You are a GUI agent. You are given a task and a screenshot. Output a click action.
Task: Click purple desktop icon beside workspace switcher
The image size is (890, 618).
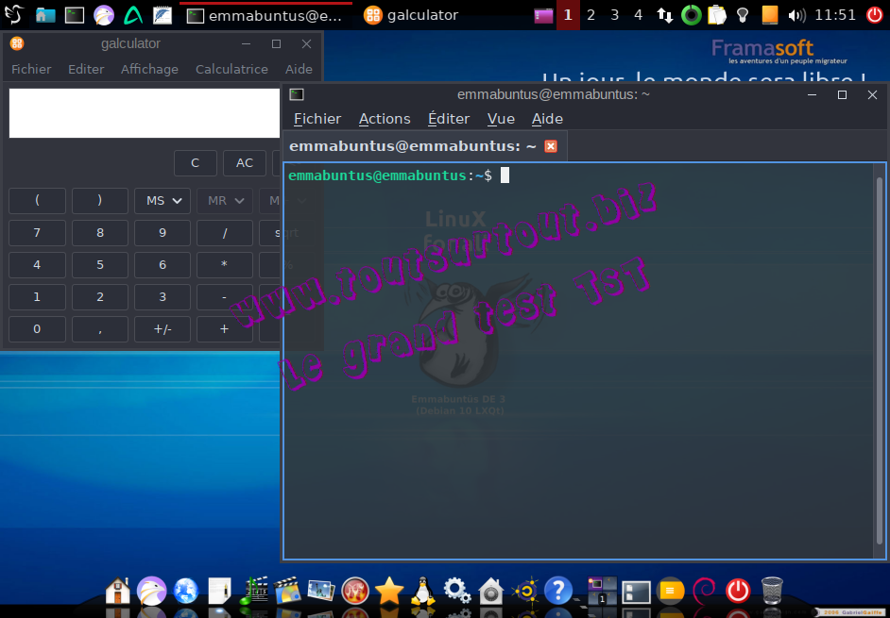click(543, 15)
